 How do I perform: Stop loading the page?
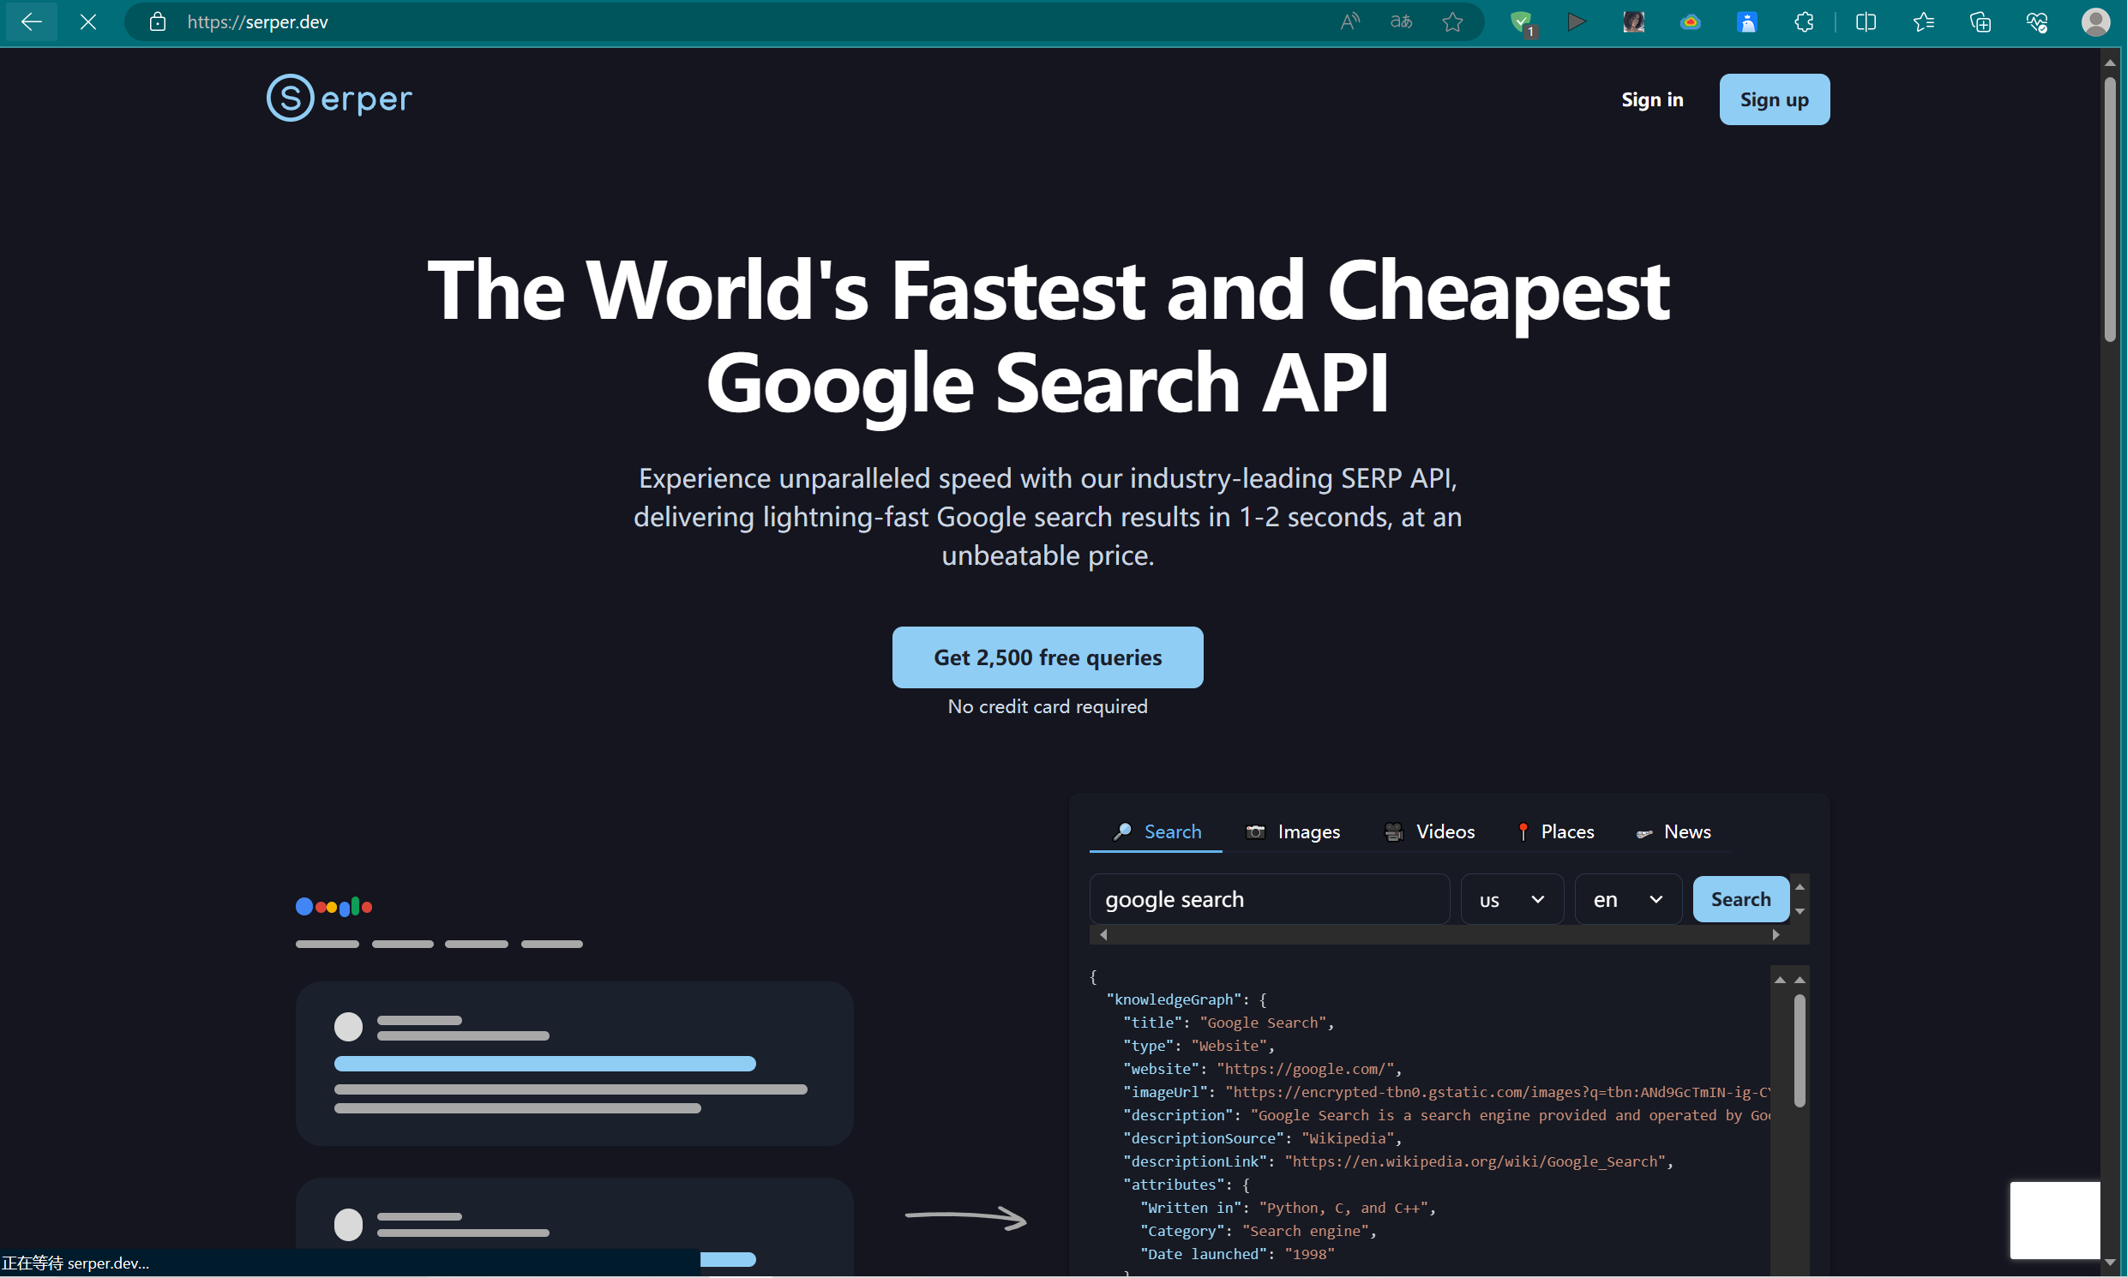[87, 21]
